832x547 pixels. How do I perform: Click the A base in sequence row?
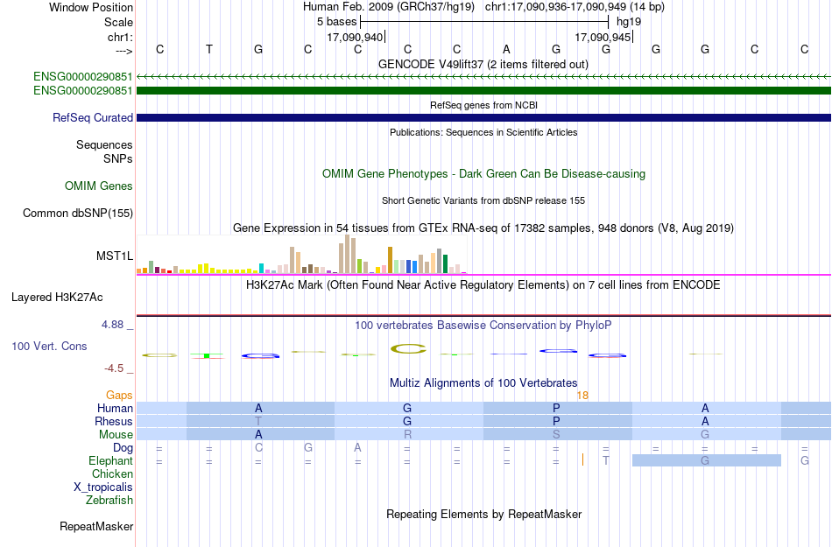click(507, 49)
